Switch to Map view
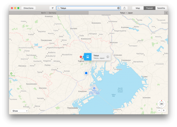 [138, 8]
